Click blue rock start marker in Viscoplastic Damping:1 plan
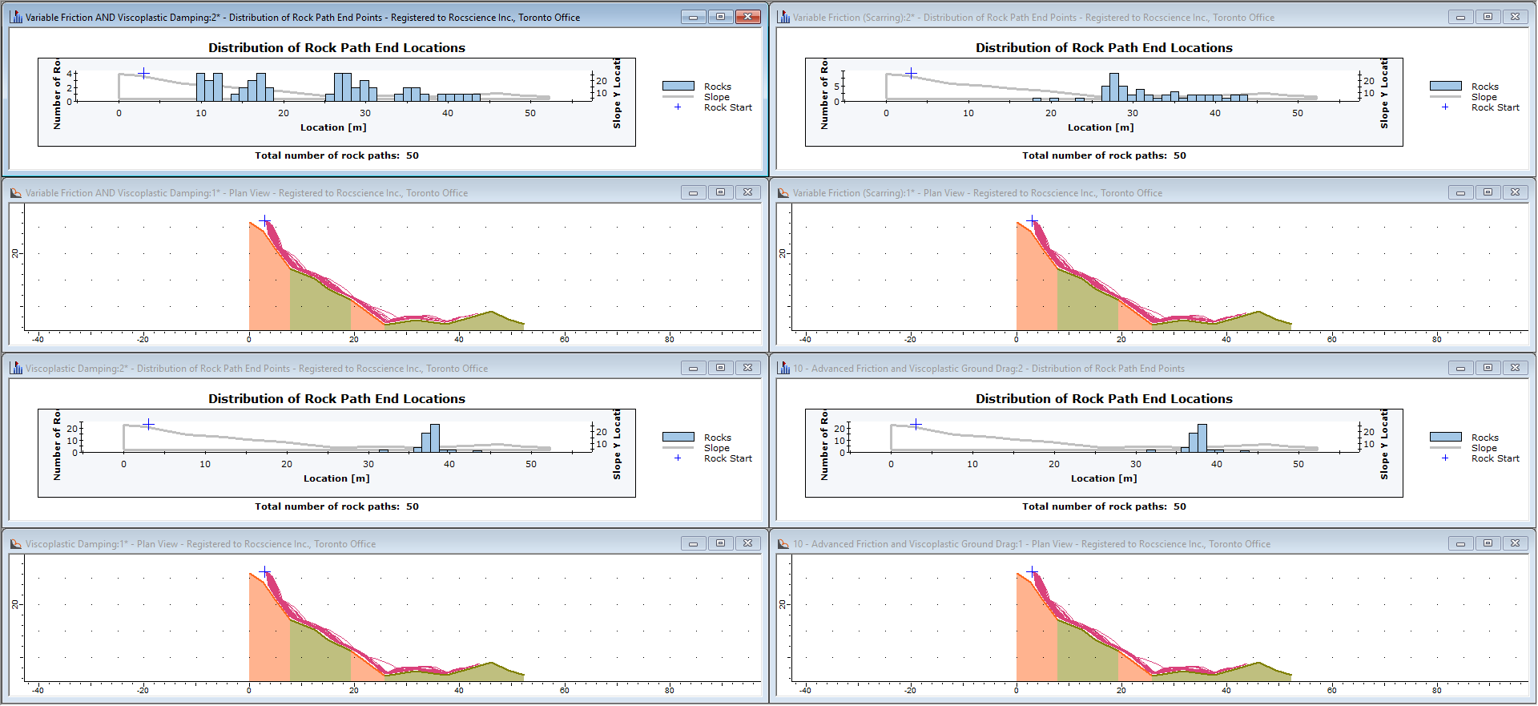The image size is (1538, 706). pos(265,572)
